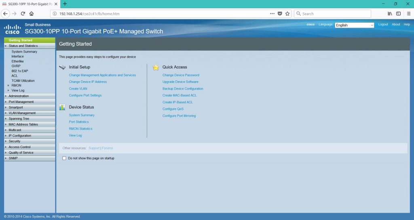
Task: Expand the IP Configuration section
Action: (x=30, y=136)
